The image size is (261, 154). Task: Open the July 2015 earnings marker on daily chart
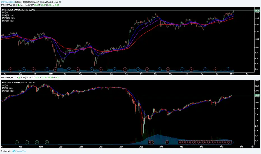pos(10,69)
